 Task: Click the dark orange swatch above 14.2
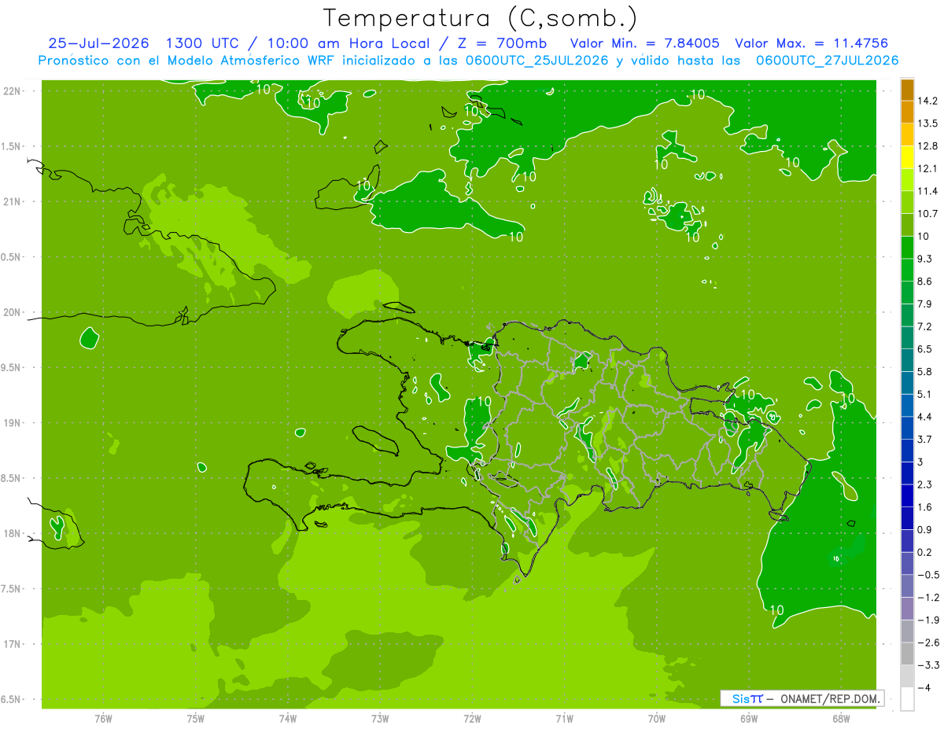coord(907,90)
